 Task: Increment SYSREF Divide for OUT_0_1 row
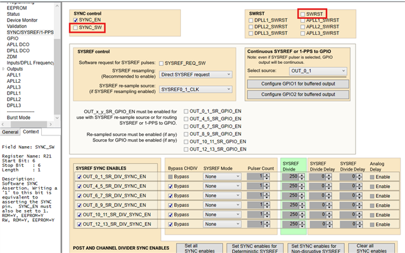pos(301,175)
